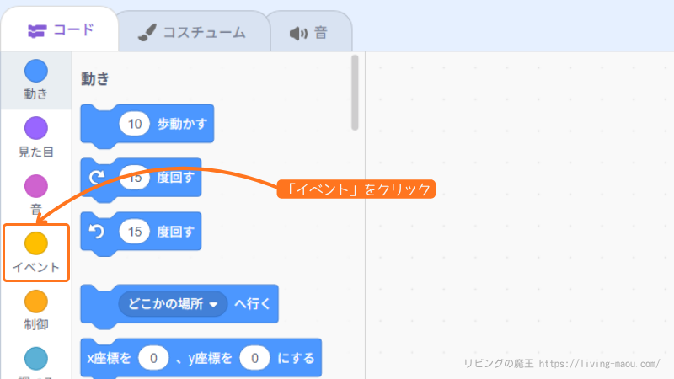
Task: Select the purple 見た目 category circle
Action: tap(35, 128)
